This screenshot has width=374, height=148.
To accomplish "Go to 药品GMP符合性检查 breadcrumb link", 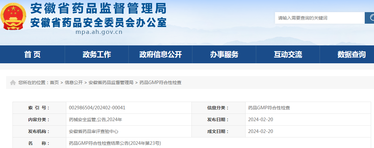I will pos(160,82).
